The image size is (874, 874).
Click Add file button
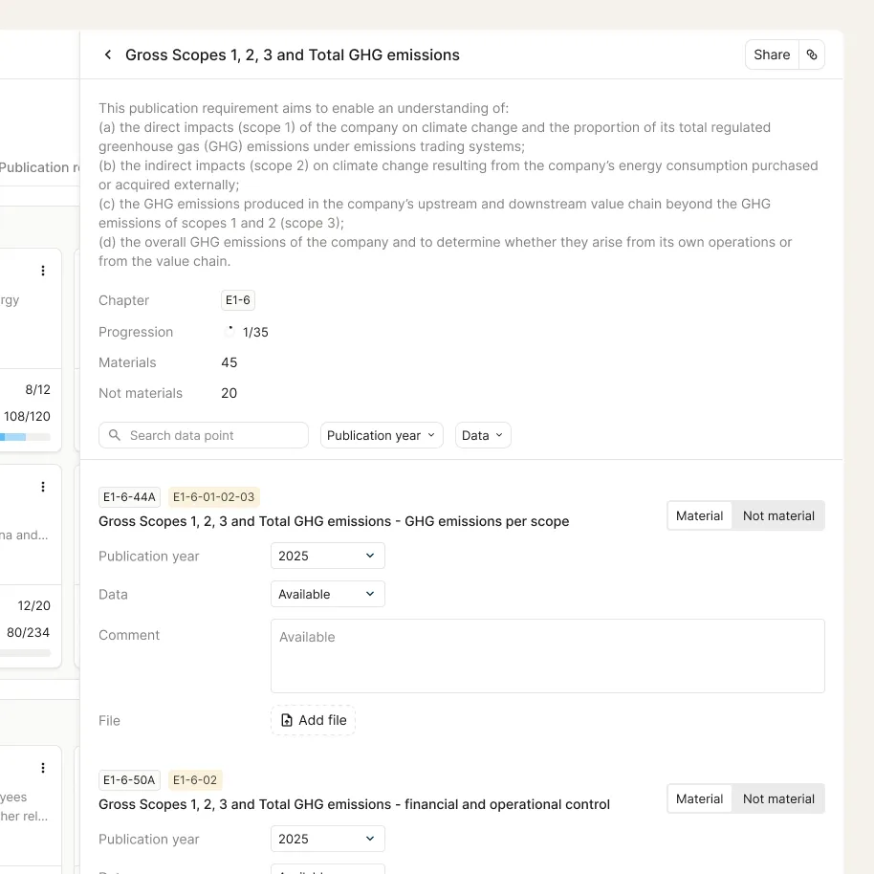click(314, 721)
